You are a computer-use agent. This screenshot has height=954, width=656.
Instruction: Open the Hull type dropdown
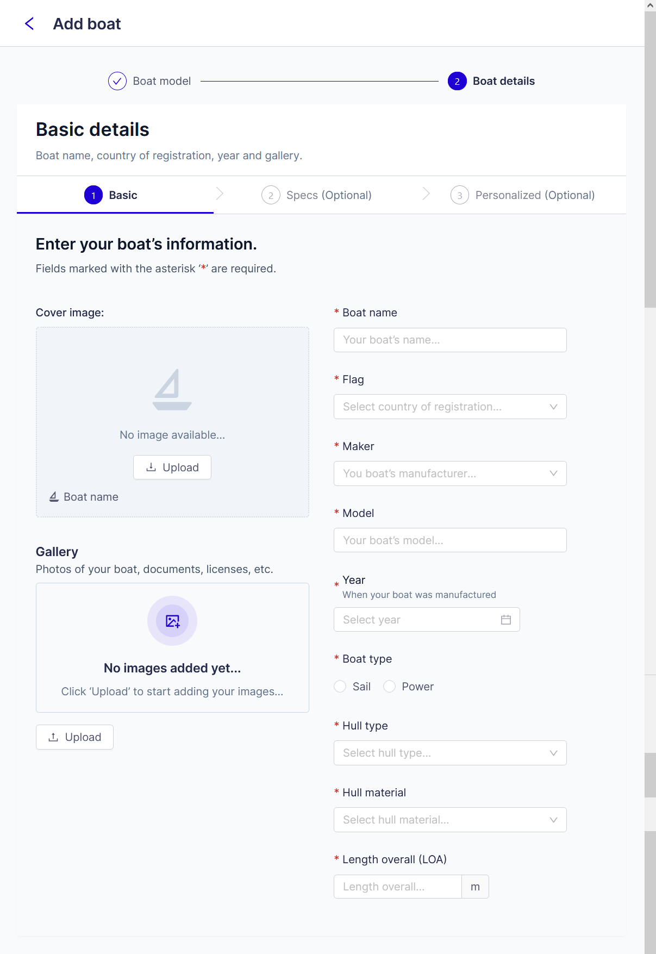click(450, 753)
